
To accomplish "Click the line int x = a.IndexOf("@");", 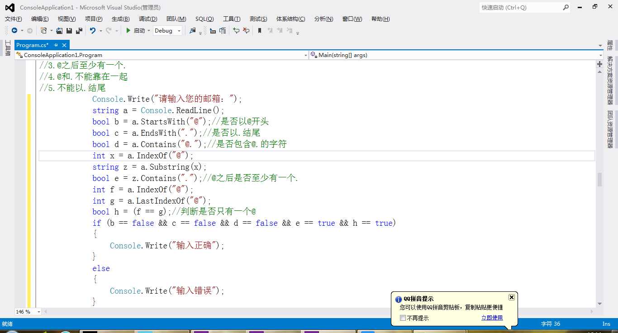I will point(143,156).
